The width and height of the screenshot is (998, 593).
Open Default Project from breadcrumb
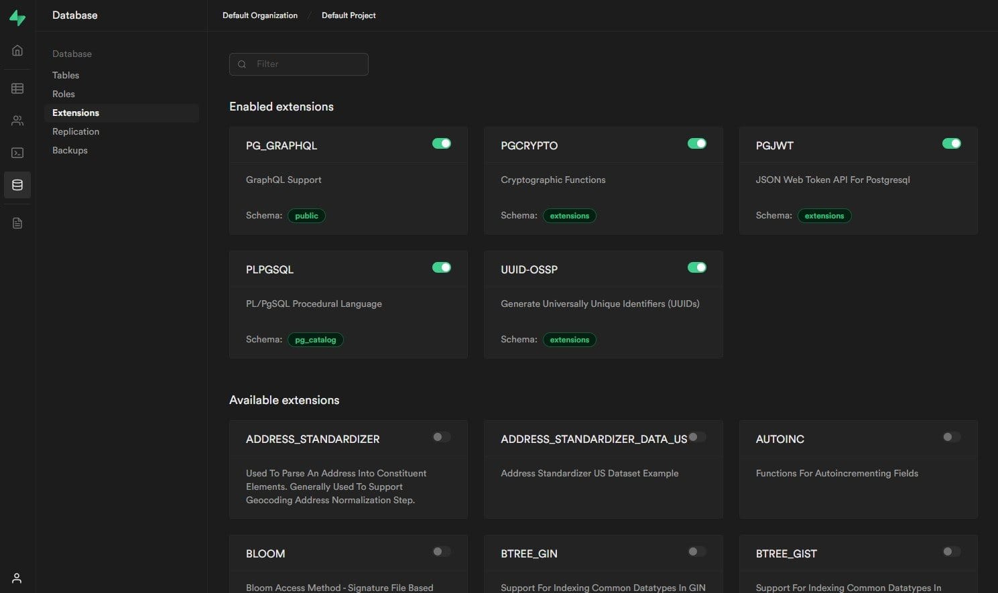pyautogui.click(x=349, y=15)
